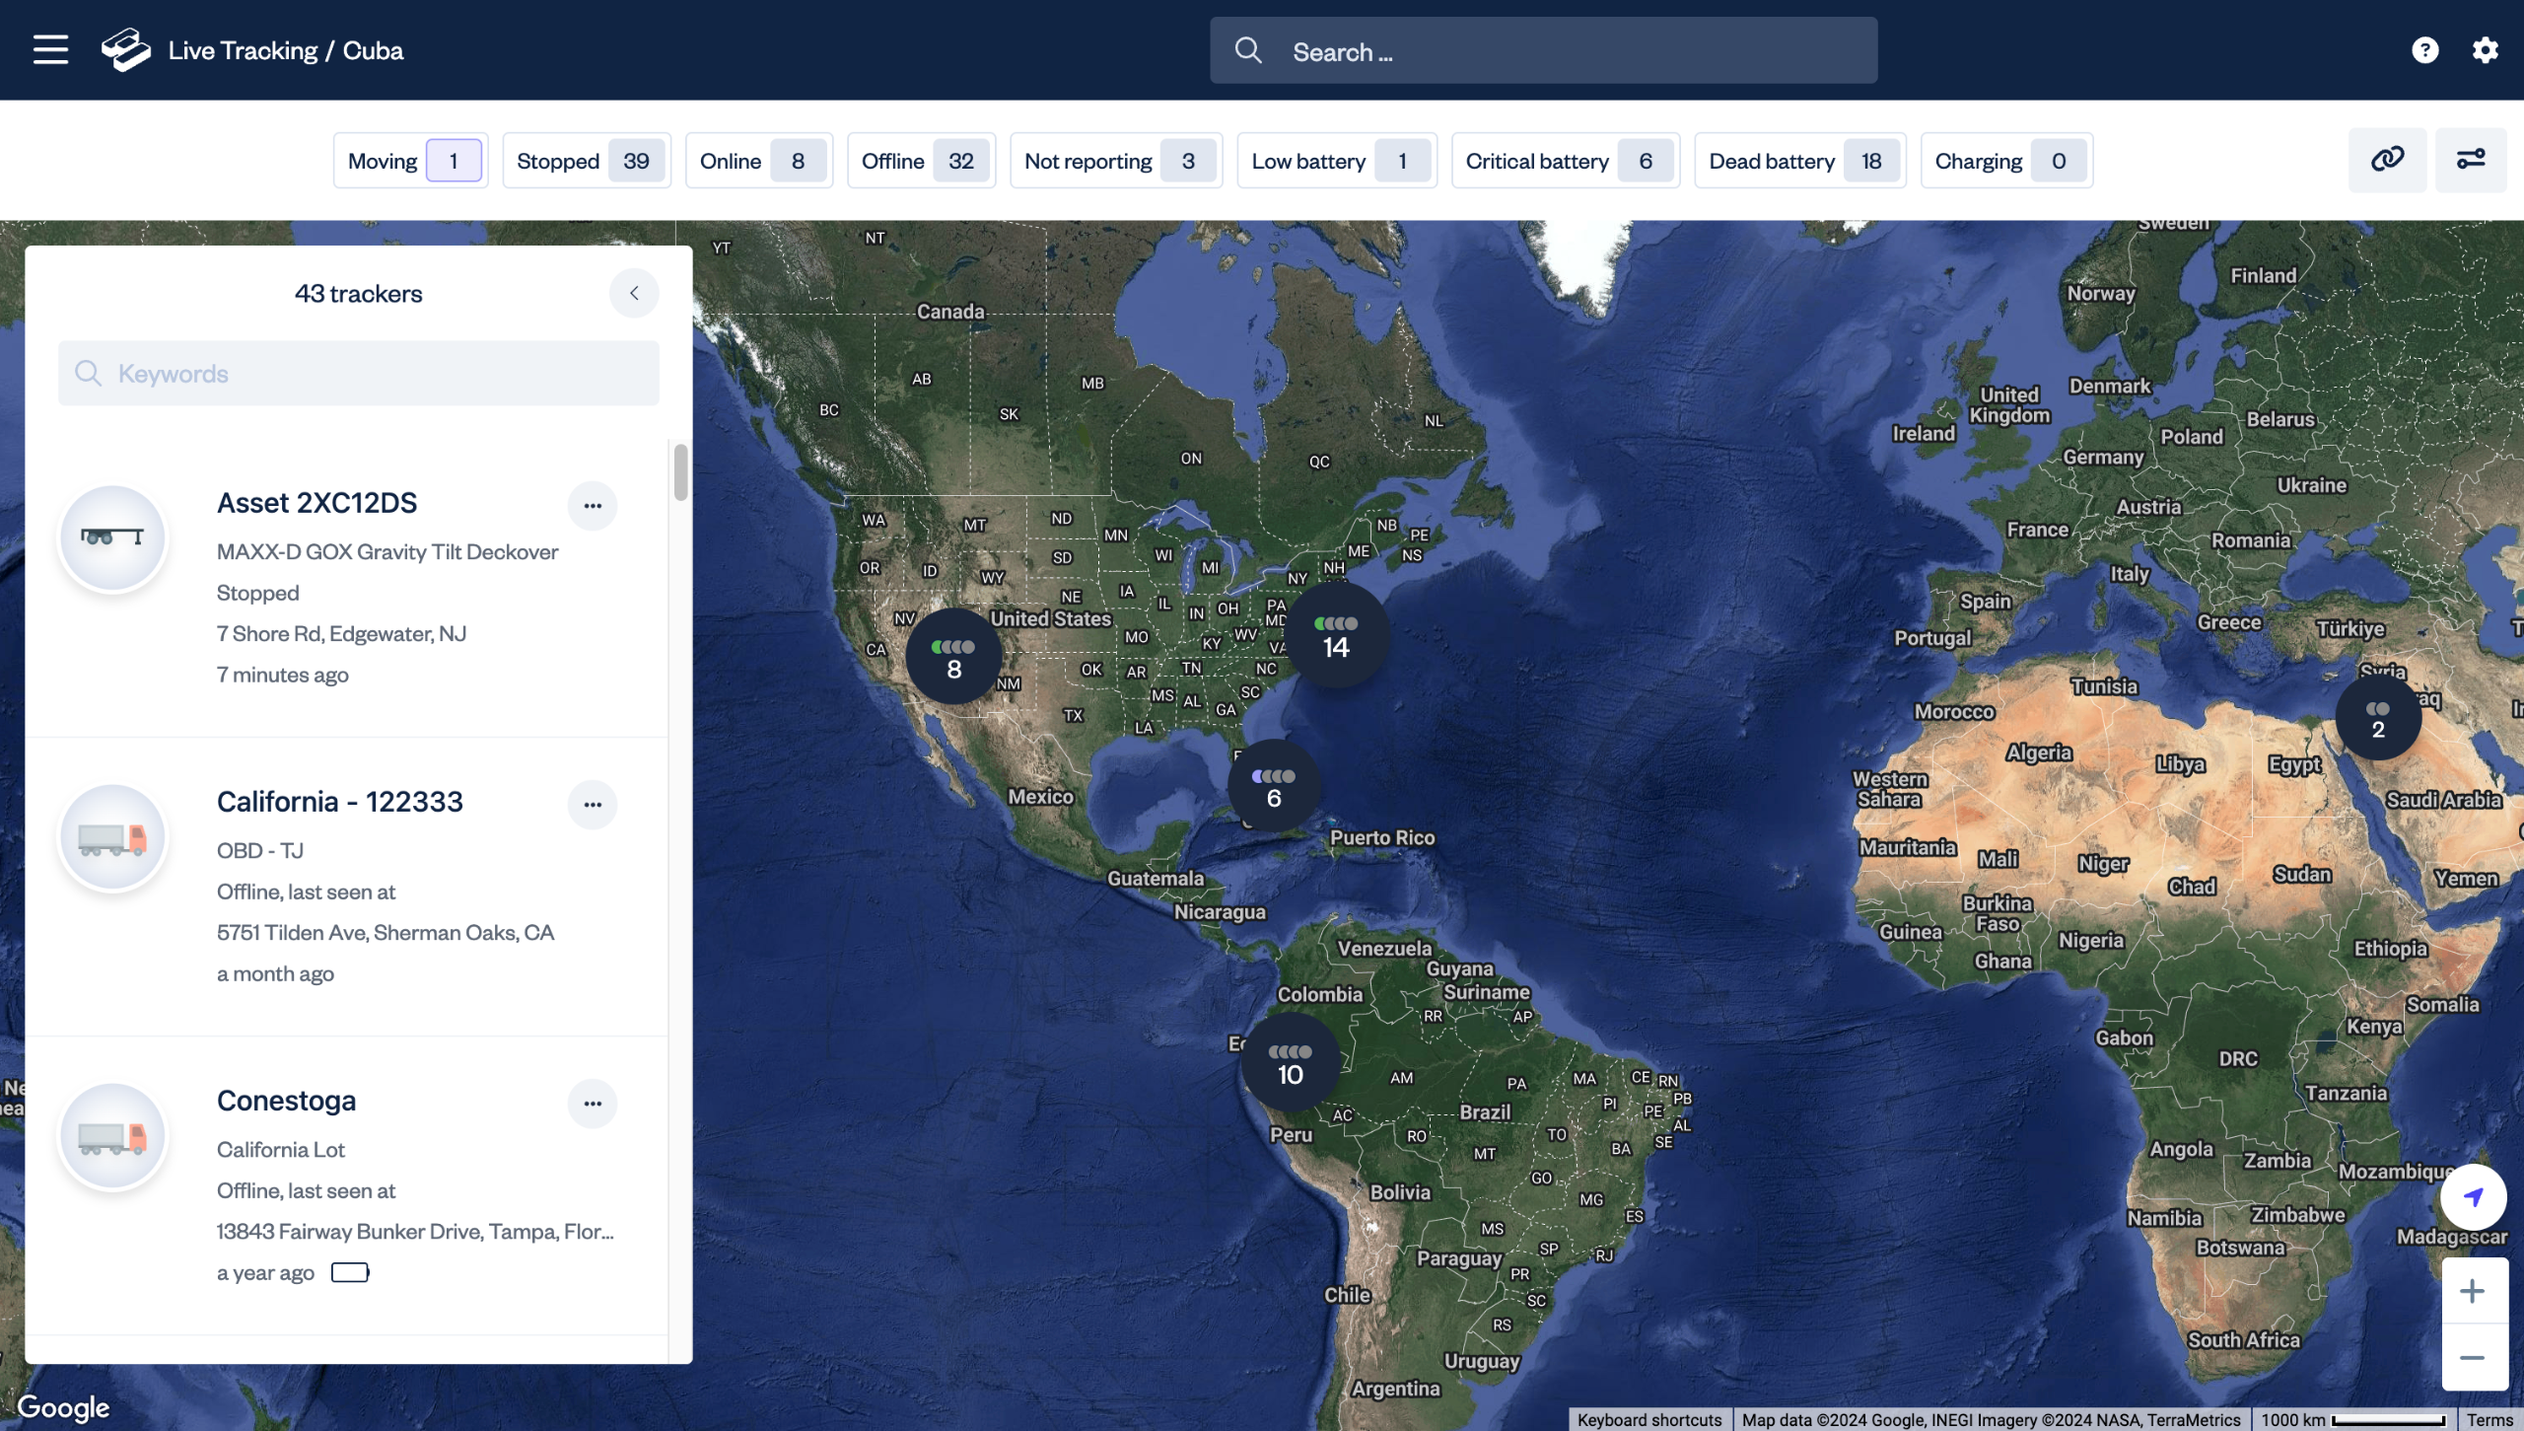Screen dimensions: 2524x1431
Task: Open settings gear icon
Action: pyautogui.click(x=2485, y=50)
